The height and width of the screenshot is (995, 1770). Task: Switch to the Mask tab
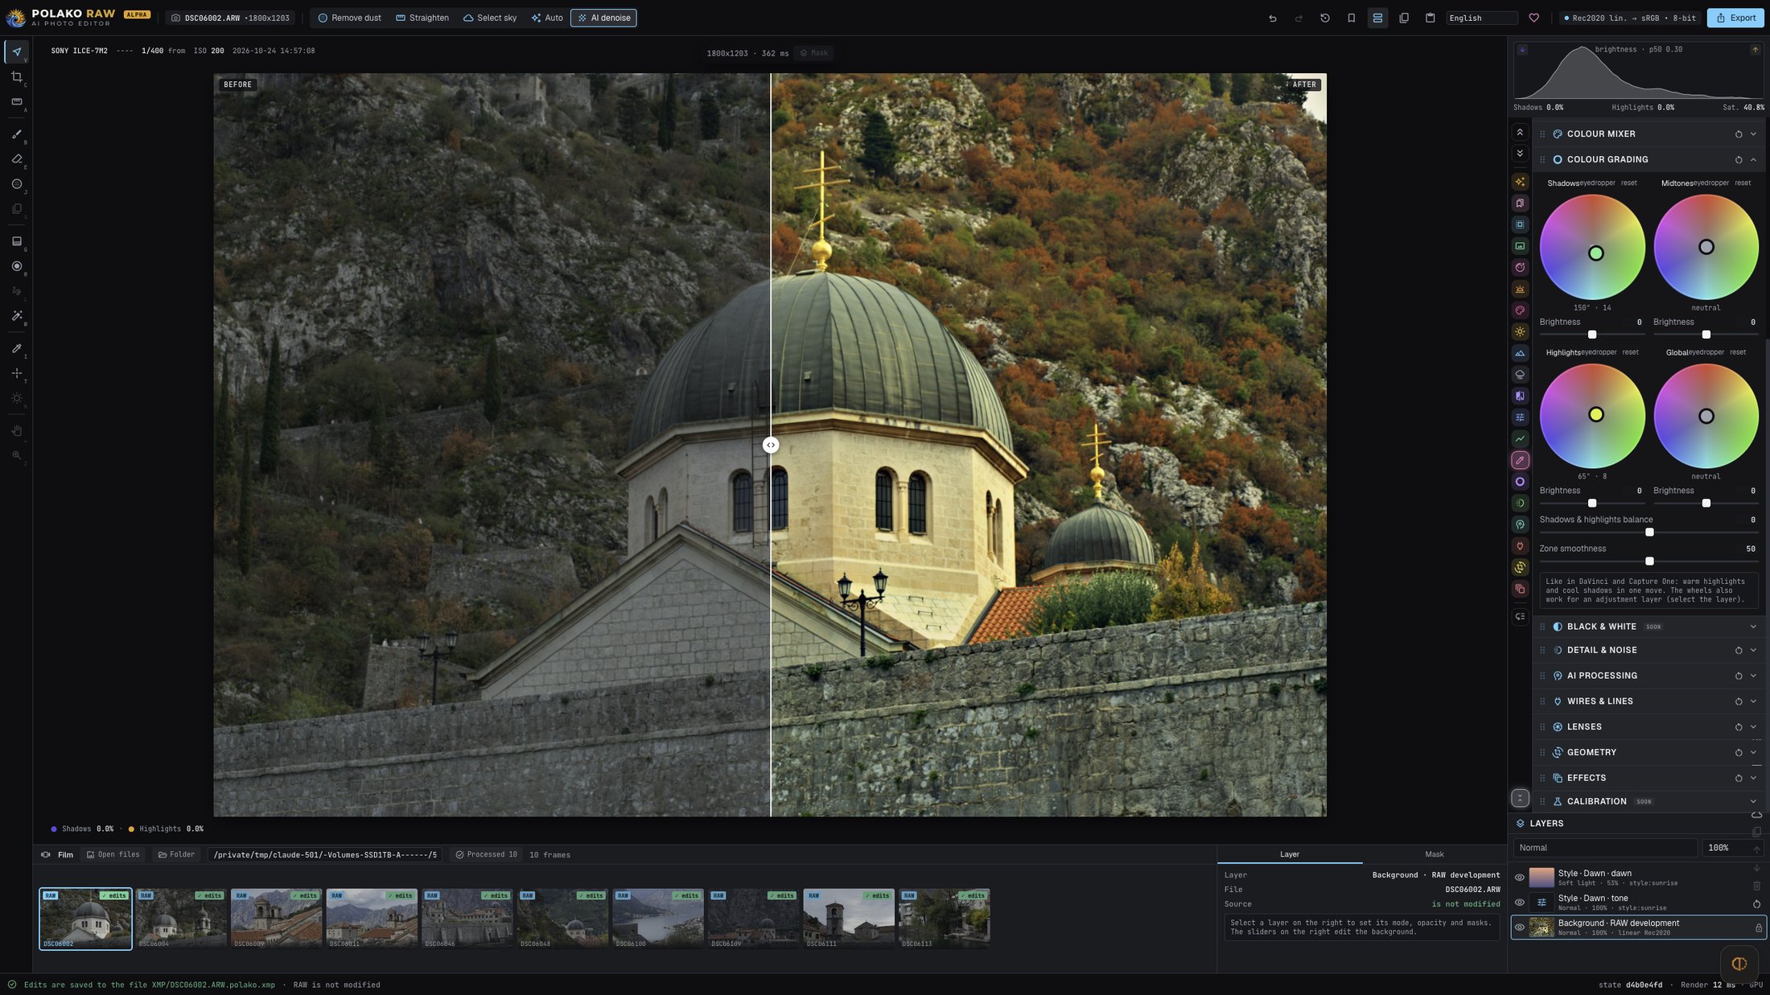[x=1434, y=854]
